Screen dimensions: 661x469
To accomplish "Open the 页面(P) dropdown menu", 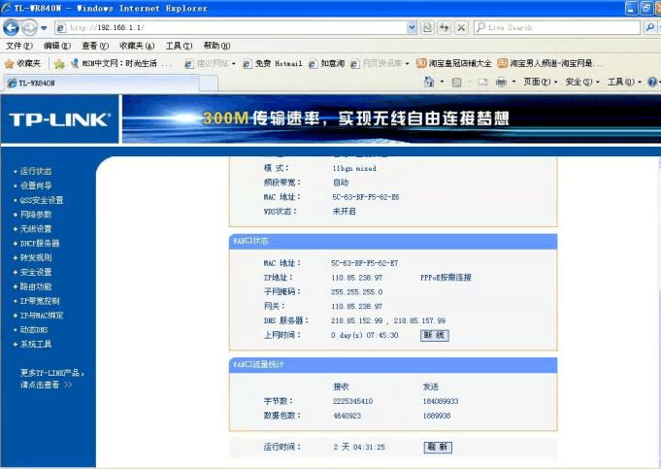I will click(541, 83).
